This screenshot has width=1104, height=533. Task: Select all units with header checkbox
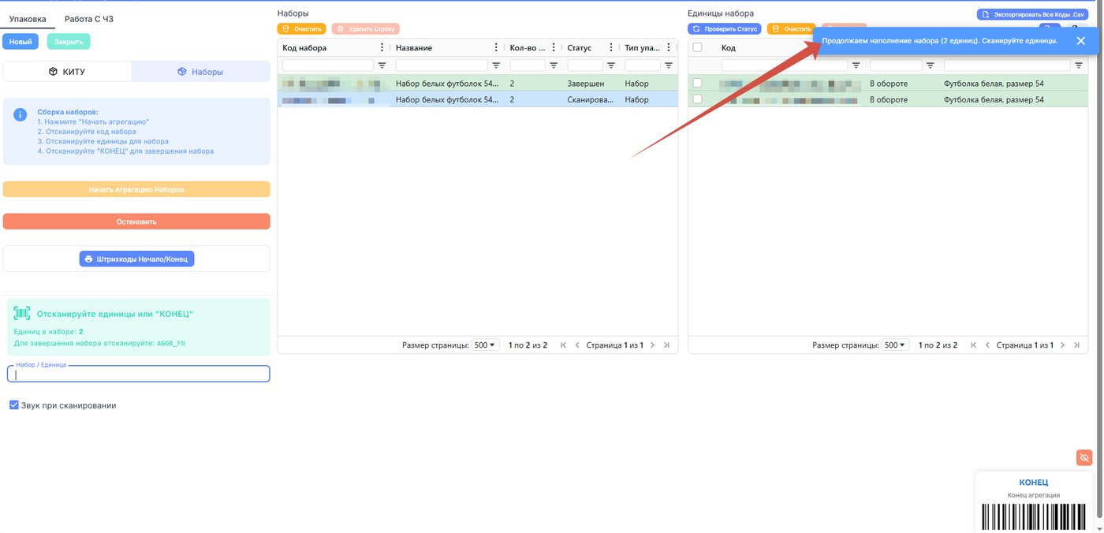coord(697,47)
